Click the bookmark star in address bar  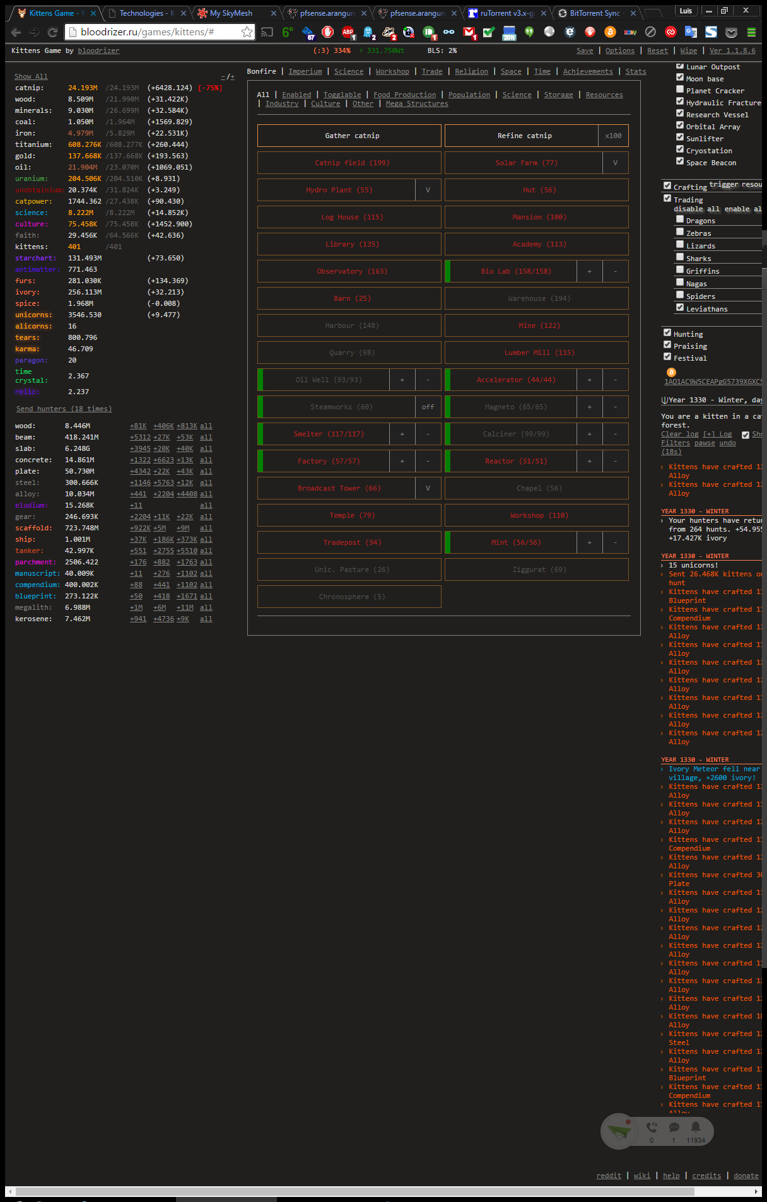[x=247, y=32]
